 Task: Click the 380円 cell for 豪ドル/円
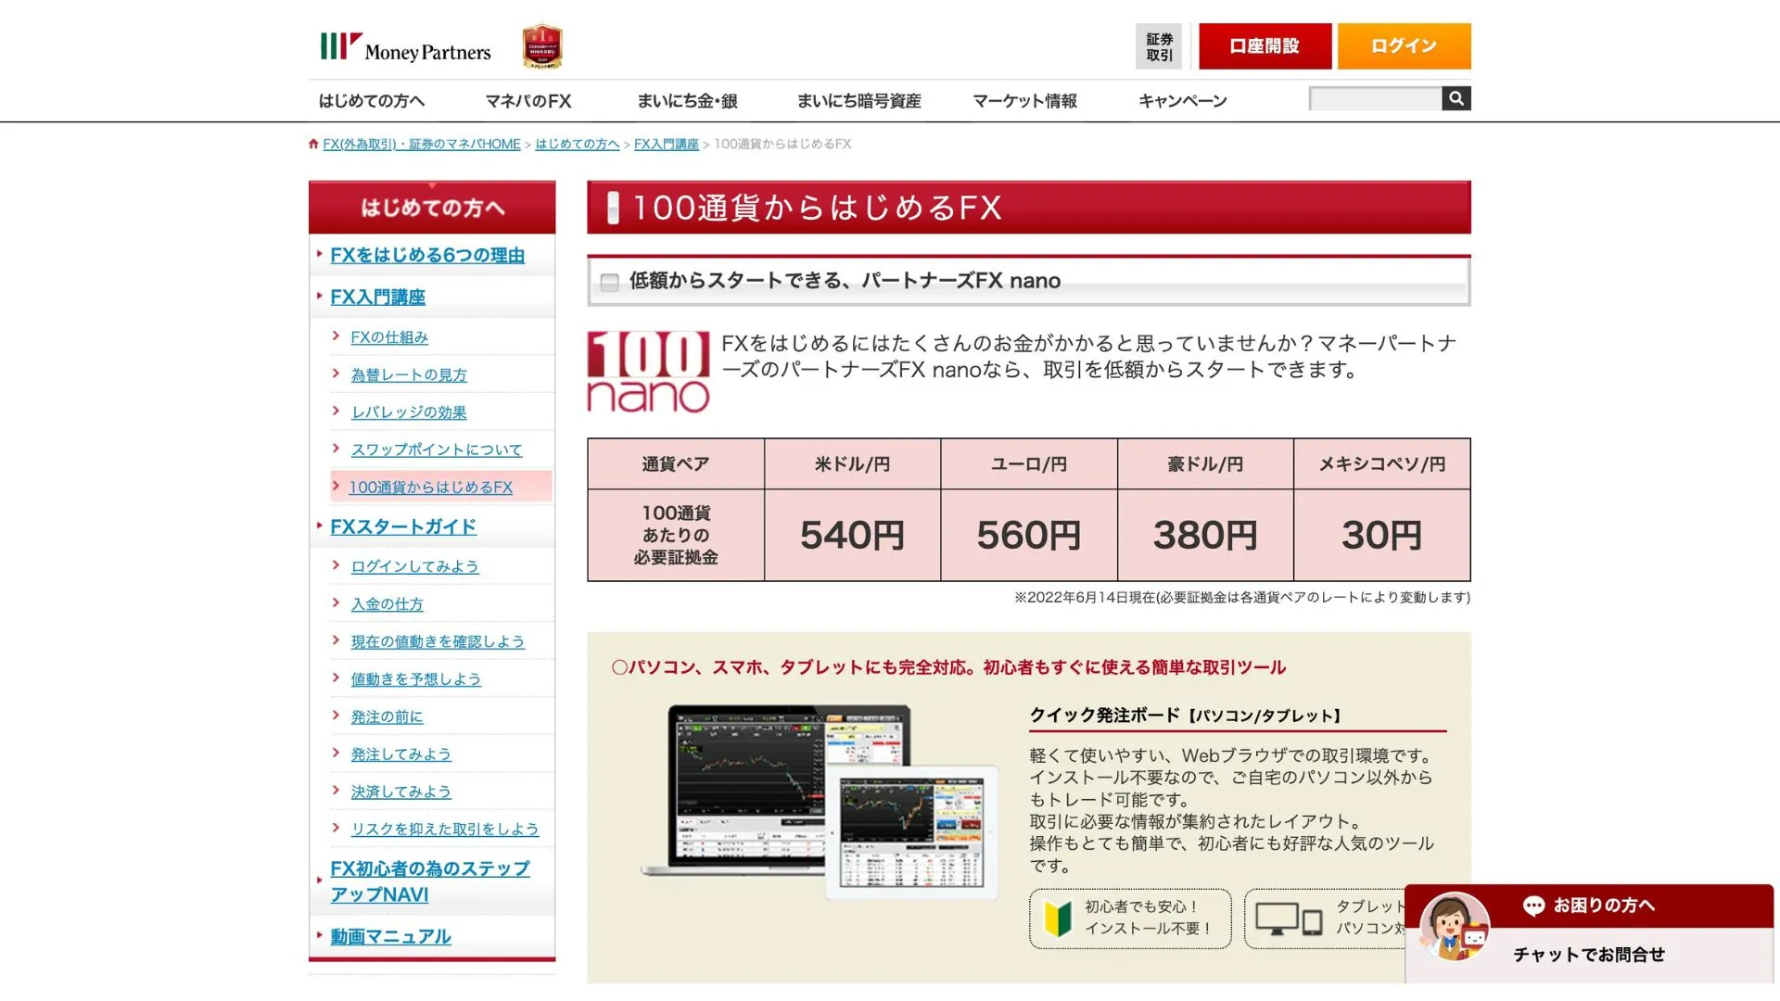[1205, 535]
